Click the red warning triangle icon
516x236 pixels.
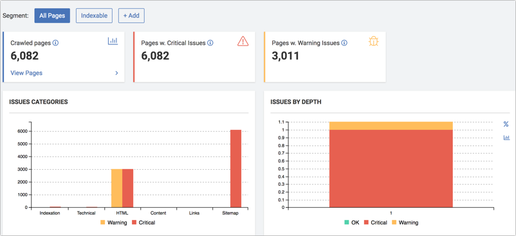pos(243,41)
